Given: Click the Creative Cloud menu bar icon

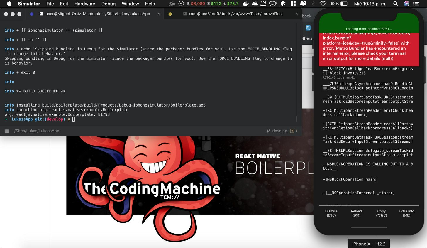Looking at the screenshot, I should [x=172, y=4].
